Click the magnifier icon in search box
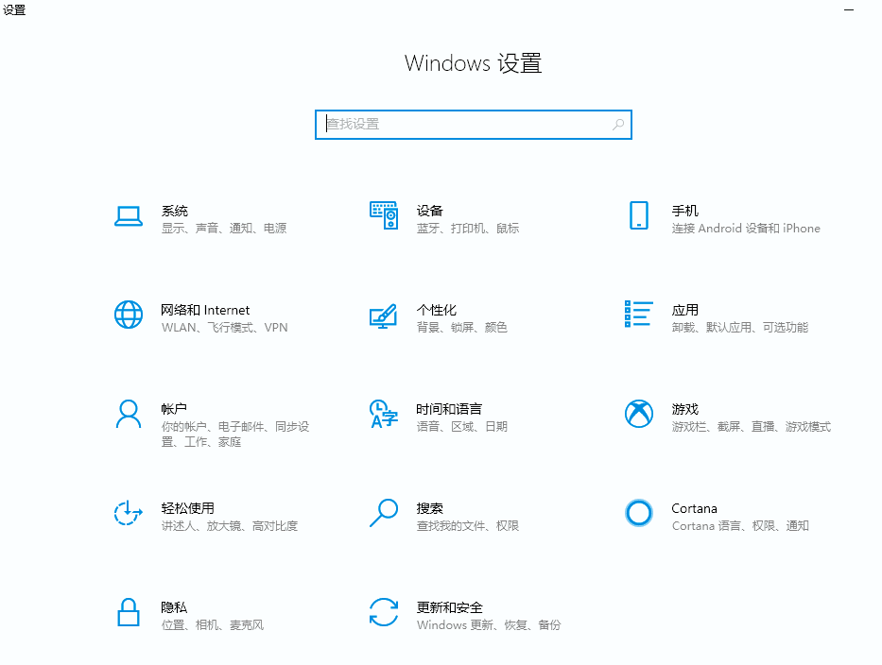 (x=618, y=125)
